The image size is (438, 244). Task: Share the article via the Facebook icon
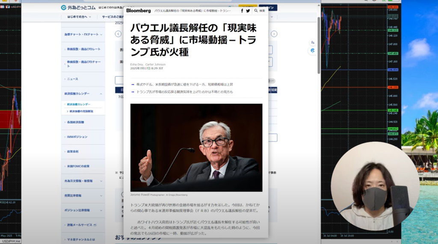click(242, 11)
